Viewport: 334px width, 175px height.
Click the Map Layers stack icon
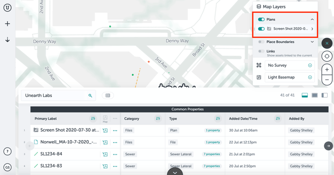point(259,7)
